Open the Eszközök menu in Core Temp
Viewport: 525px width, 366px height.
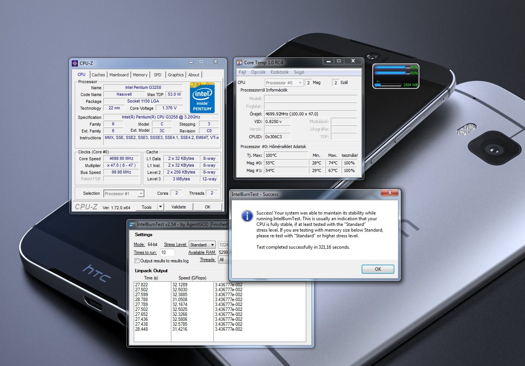[x=280, y=72]
